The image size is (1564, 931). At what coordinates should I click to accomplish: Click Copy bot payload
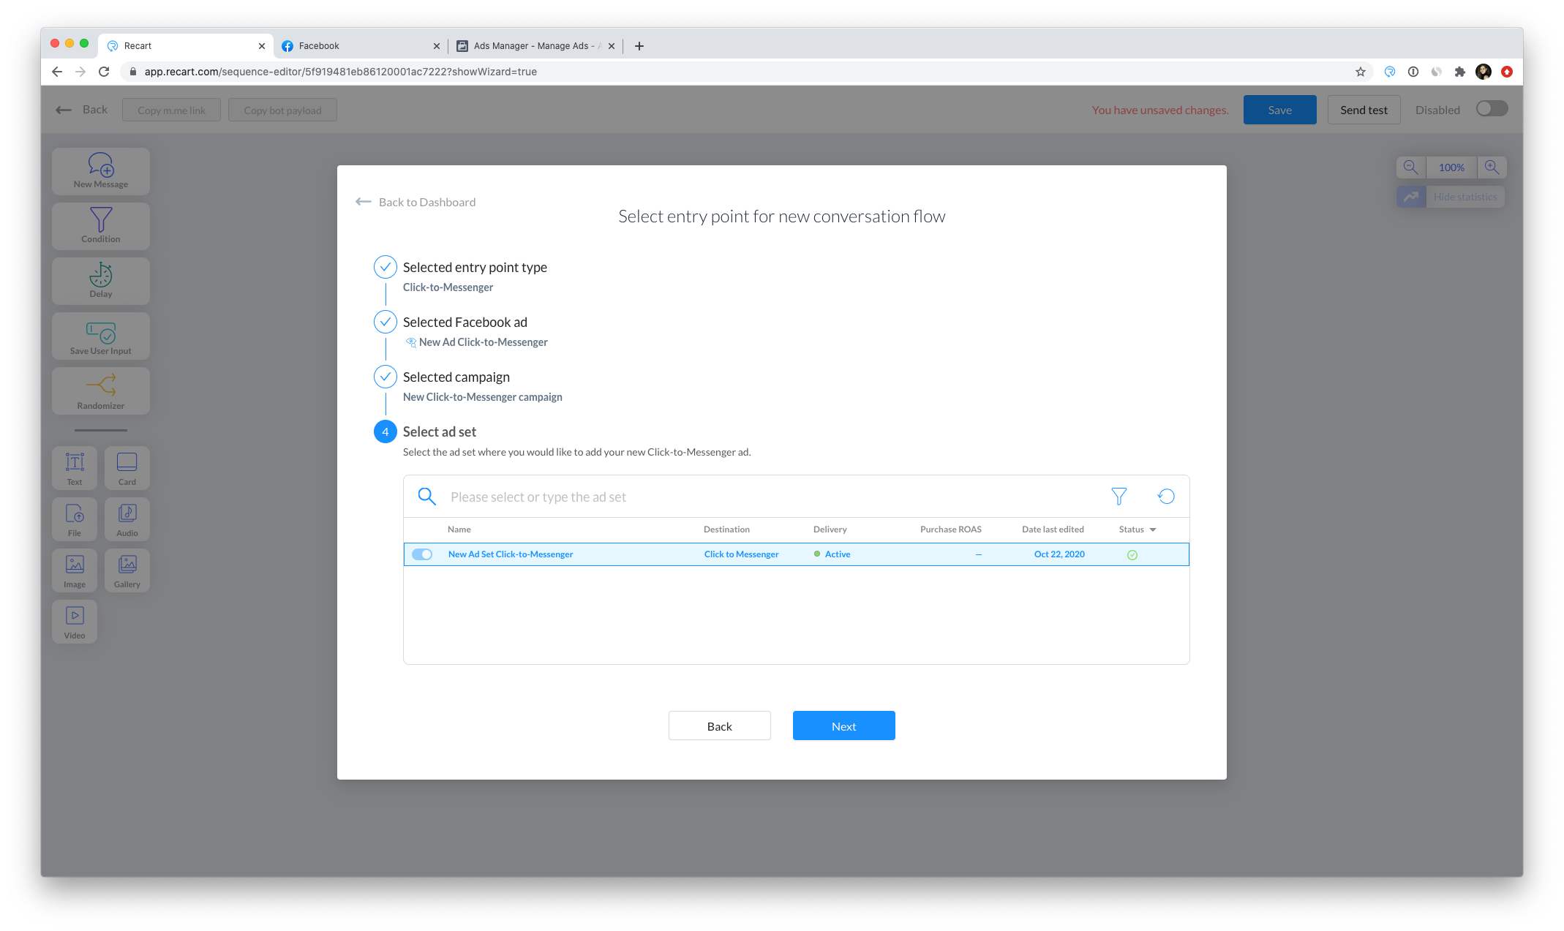[x=282, y=110]
